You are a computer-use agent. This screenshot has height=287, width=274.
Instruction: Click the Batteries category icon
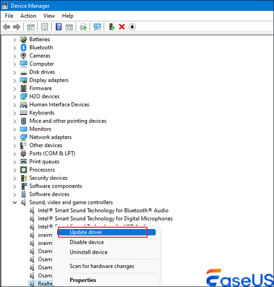click(23, 39)
